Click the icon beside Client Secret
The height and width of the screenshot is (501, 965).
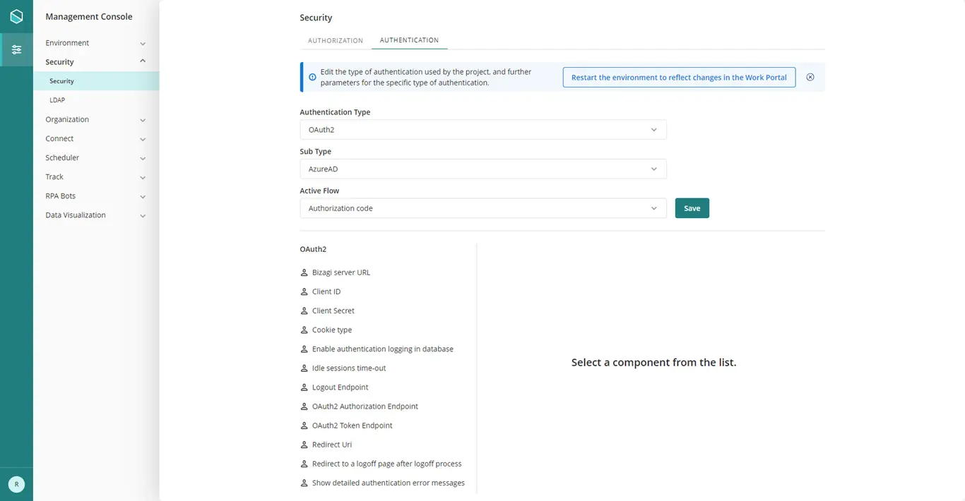tap(304, 310)
